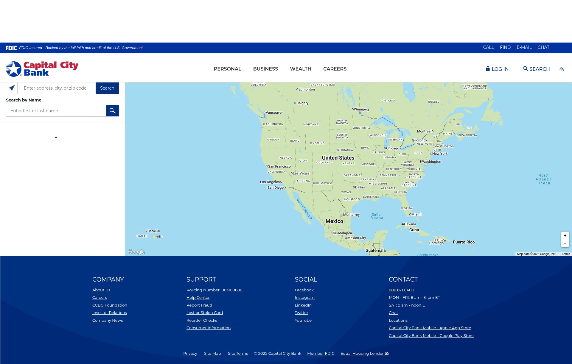
Task: Click the magnifier button for name search
Action: [113, 111]
